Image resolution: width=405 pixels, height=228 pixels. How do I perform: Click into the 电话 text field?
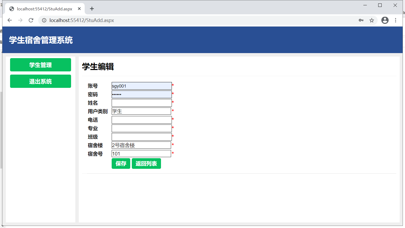pyautogui.click(x=141, y=120)
